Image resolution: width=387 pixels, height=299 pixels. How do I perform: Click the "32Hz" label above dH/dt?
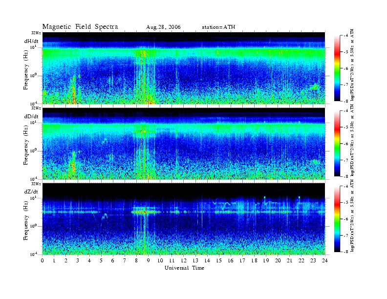(36, 33)
